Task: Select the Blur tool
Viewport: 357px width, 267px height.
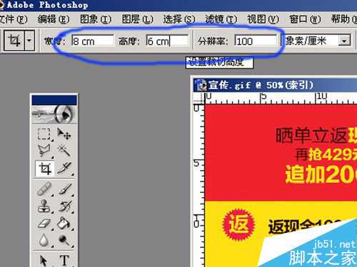Action: [44, 240]
